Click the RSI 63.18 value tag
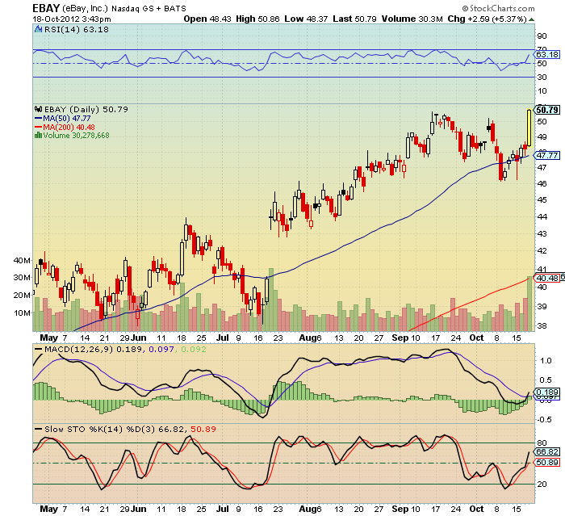 point(547,54)
